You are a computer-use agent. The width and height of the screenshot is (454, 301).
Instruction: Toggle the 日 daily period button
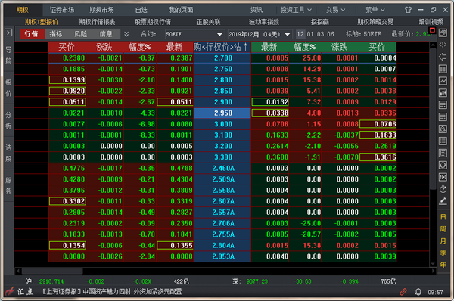click(x=443, y=217)
